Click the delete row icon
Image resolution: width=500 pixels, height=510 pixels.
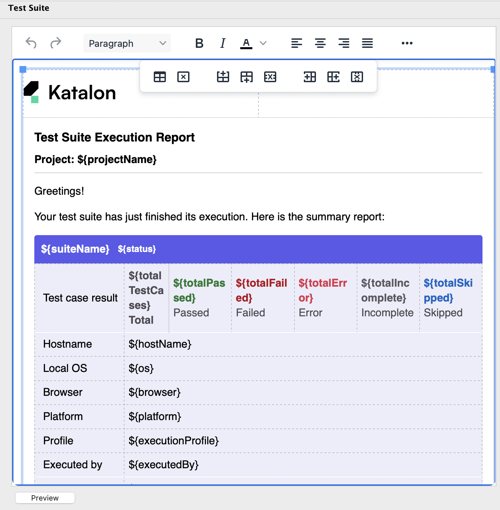point(270,77)
